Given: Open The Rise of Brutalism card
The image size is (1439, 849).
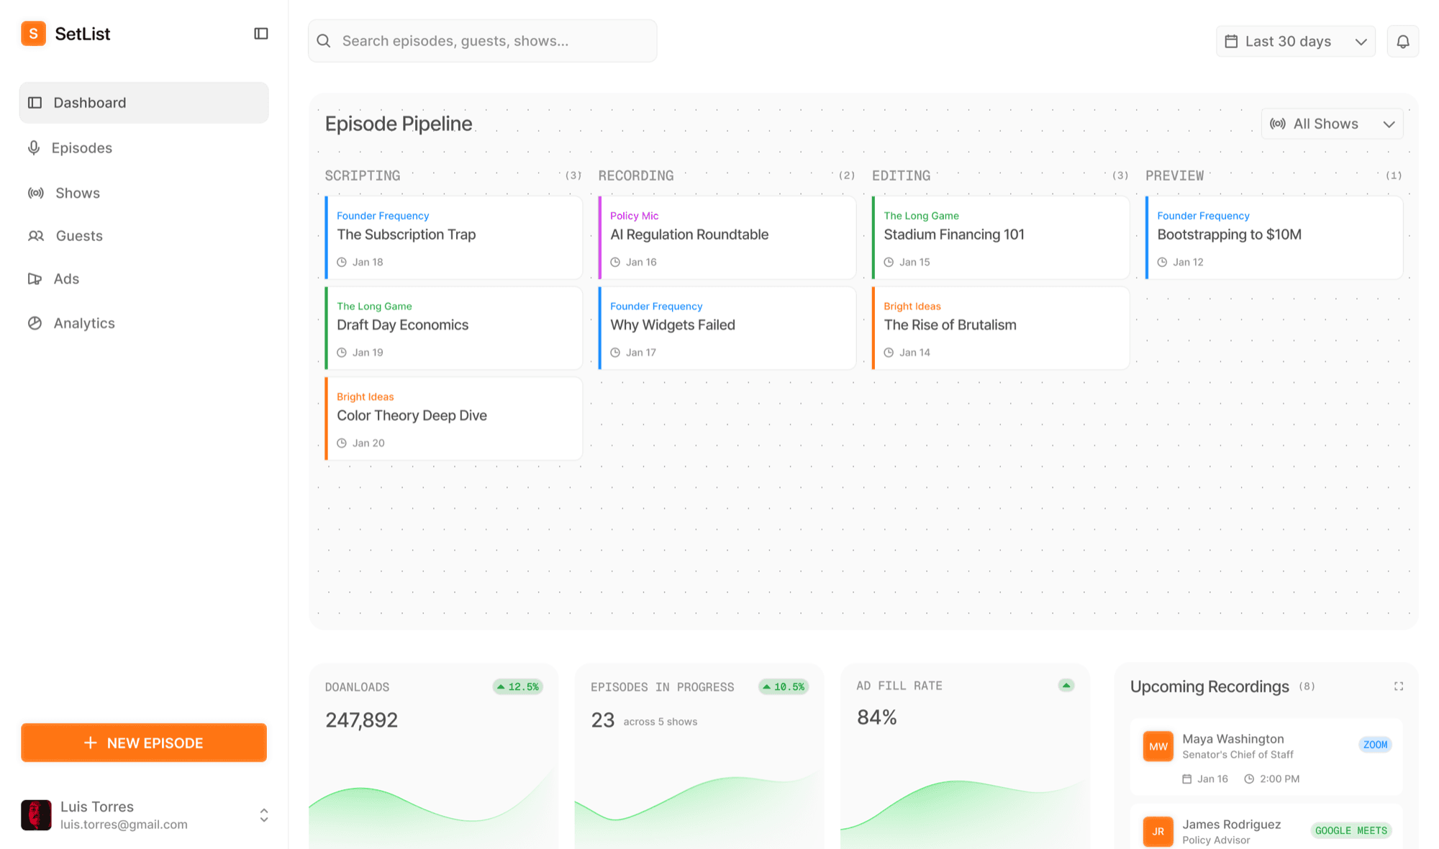Looking at the screenshot, I should [x=1000, y=328].
